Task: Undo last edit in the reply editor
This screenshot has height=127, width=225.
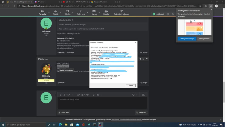Action: pyautogui.click(x=133, y=95)
